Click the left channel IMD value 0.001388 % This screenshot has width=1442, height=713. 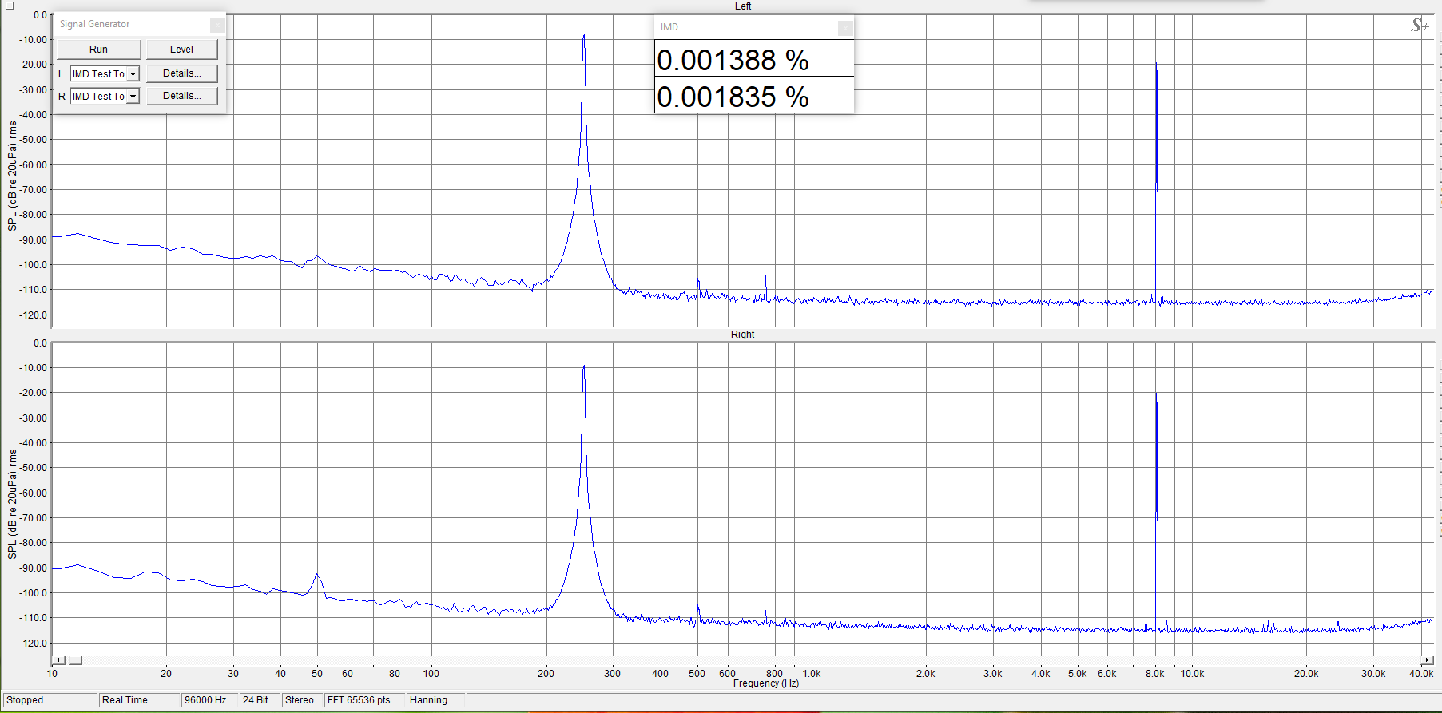[x=733, y=61]
